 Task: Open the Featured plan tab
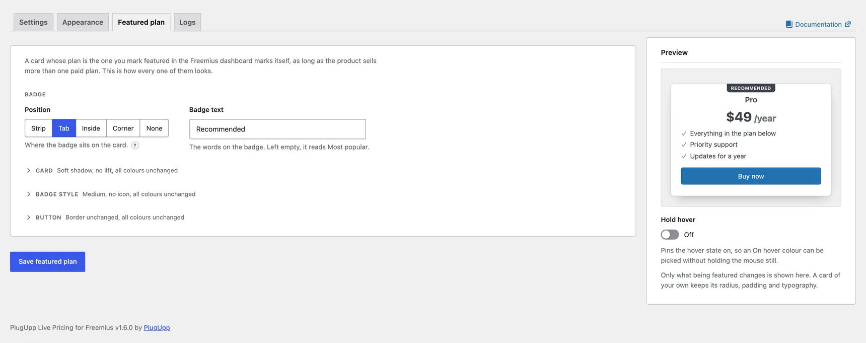coord(141,22)
